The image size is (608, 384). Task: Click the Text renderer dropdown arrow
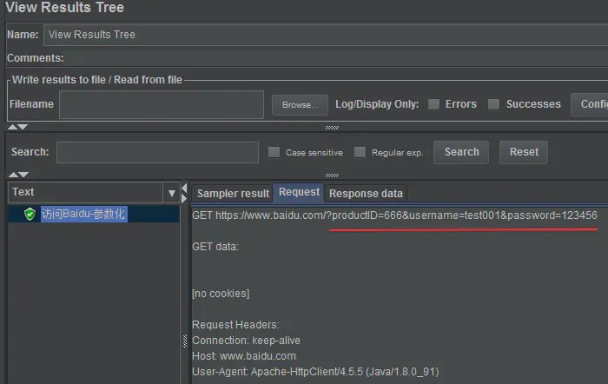point(171,193)
